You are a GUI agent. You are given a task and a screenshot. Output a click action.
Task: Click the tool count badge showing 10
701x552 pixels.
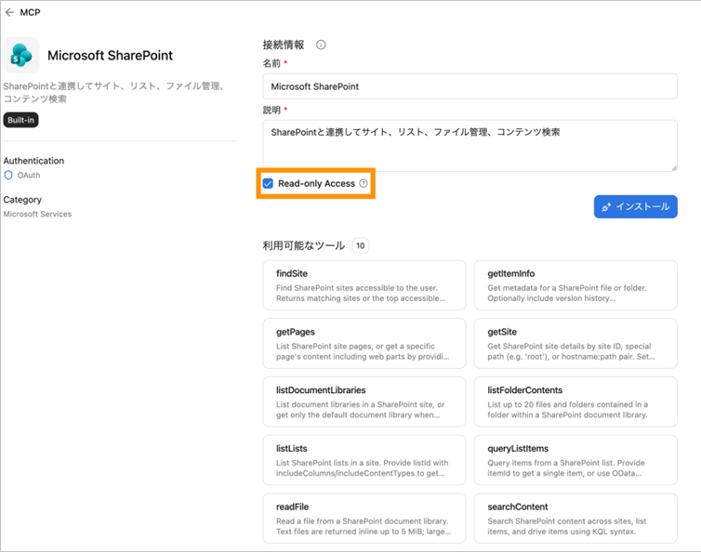(x=361, y=245)
